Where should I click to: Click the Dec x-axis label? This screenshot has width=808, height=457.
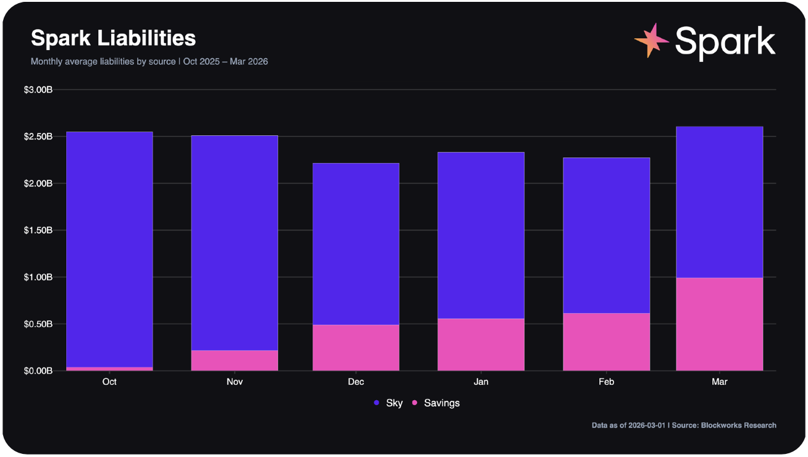[x=356, y=382]
